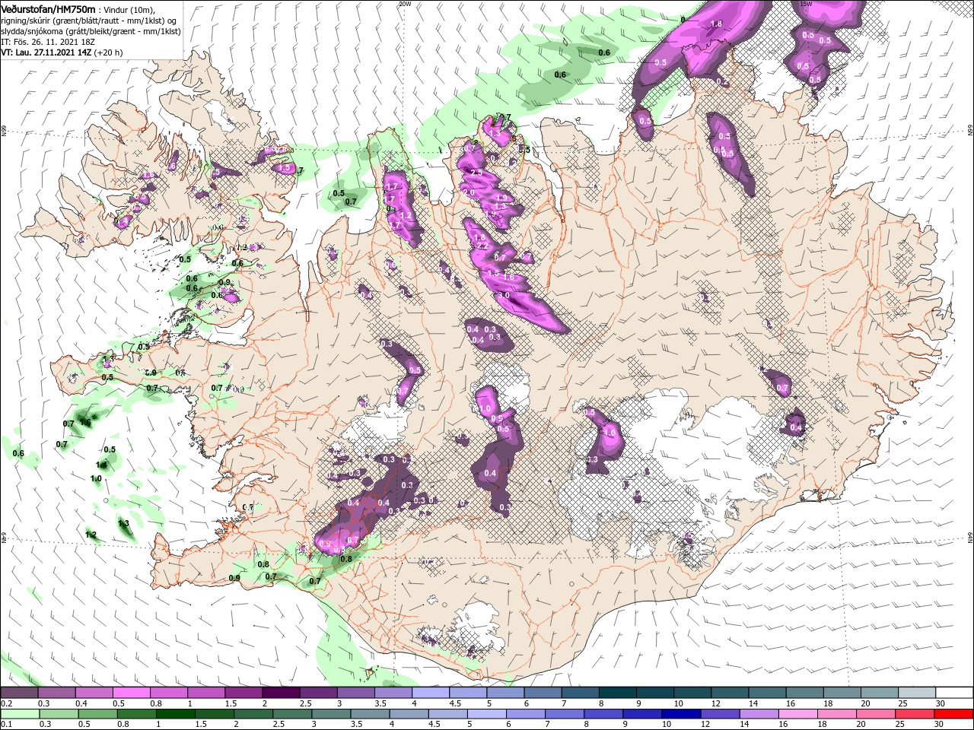974x730 pixels.
Task: Click the lavender swatch starting at 14 in lower legend
Action: [759, 714]
